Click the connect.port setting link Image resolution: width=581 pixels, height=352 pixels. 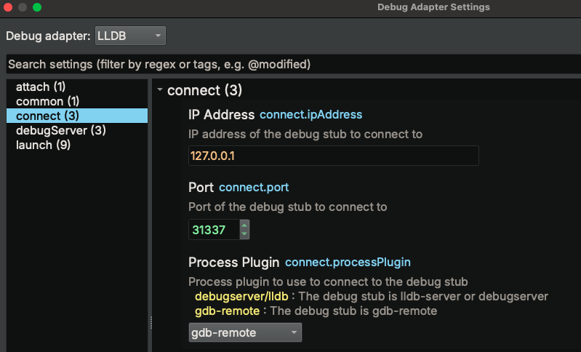click(254, 187)
